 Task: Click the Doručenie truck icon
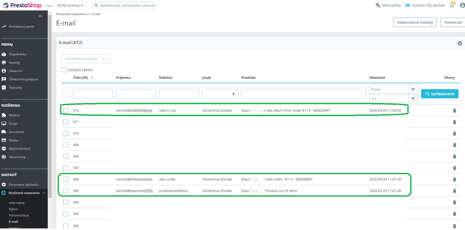4,132
